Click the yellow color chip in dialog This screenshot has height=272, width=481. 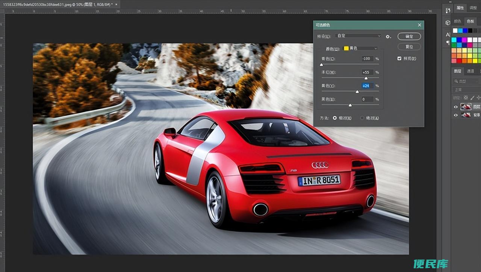[x=346, y=48]
